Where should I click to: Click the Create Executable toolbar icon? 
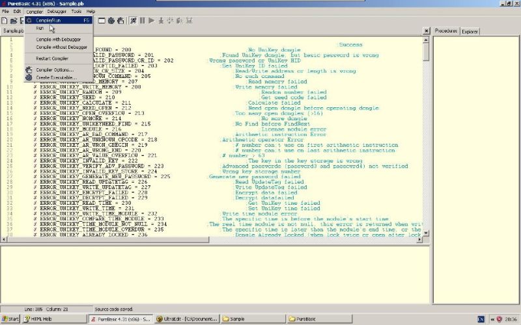click(x=120, y=21)
